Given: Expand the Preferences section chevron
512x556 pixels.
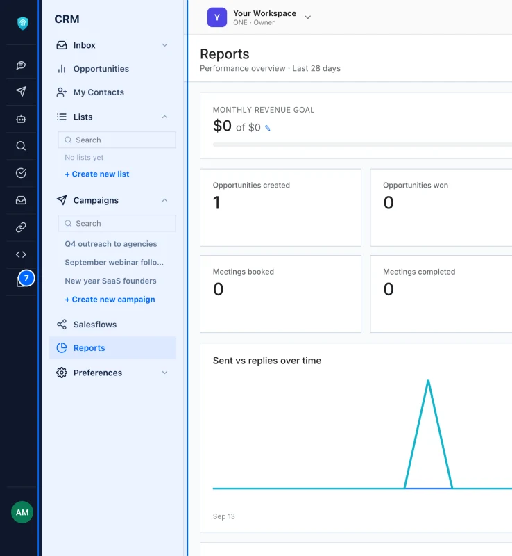Looking at the screenshot, I should pos(164,373).
